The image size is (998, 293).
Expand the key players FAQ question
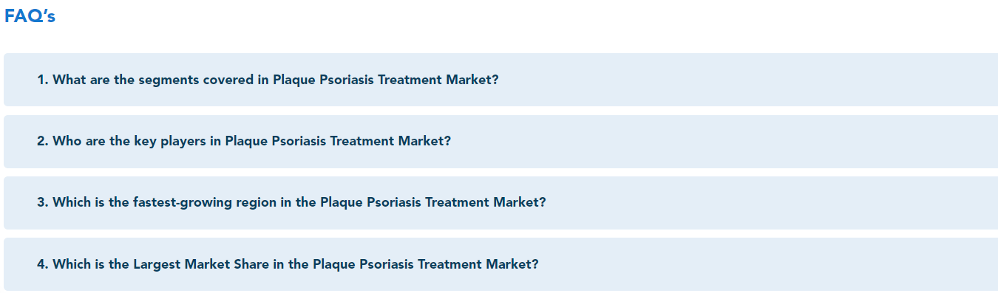(500, 141)
